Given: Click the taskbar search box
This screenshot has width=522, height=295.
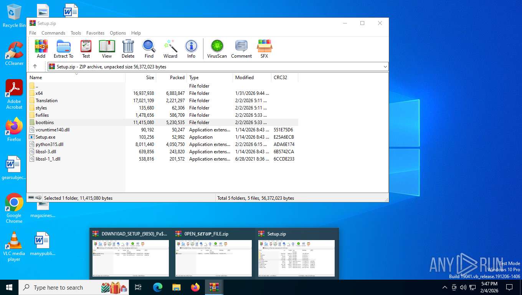Looking at the screenshot, I should point(74,287).
